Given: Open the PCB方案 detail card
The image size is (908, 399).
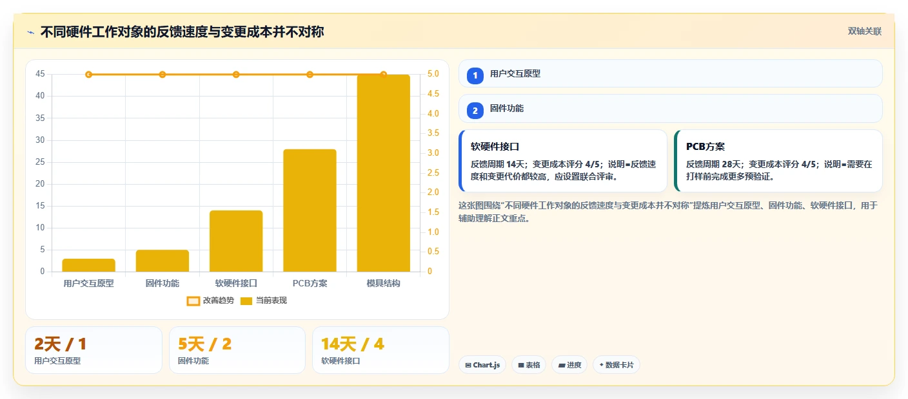Looking at the screenshot, I should pyautogui.click(x=778, y=161).
